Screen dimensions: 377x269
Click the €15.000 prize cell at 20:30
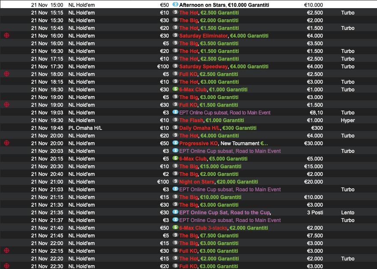pyautogui.click(x=314, y=166)
